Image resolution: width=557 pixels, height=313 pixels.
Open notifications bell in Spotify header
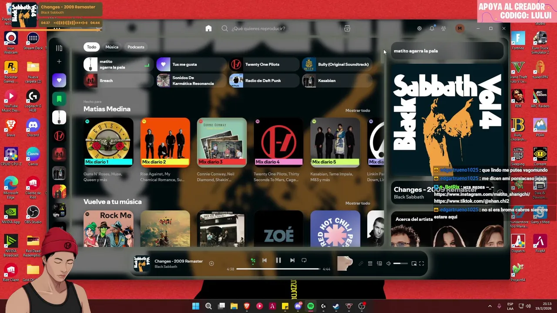pyautogui.click(x=432, y=28)
